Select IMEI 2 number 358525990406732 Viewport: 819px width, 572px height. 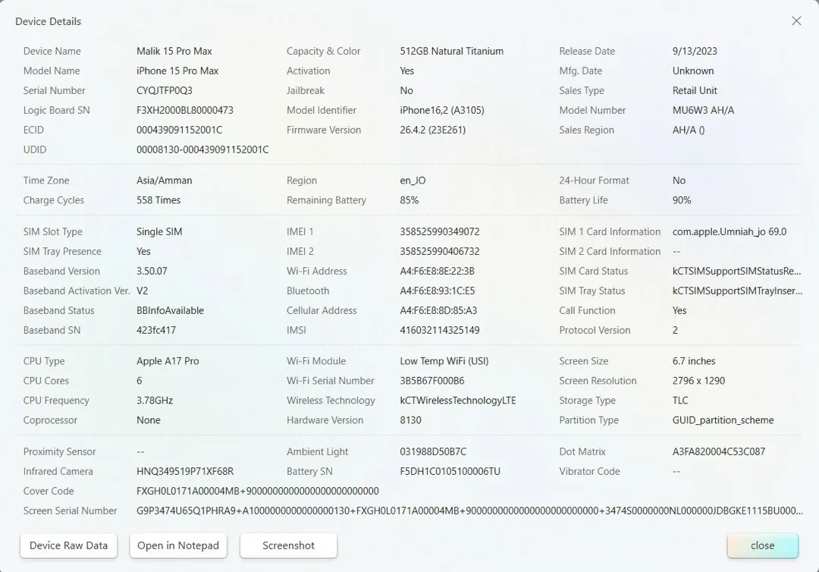[x=440, y=251]
